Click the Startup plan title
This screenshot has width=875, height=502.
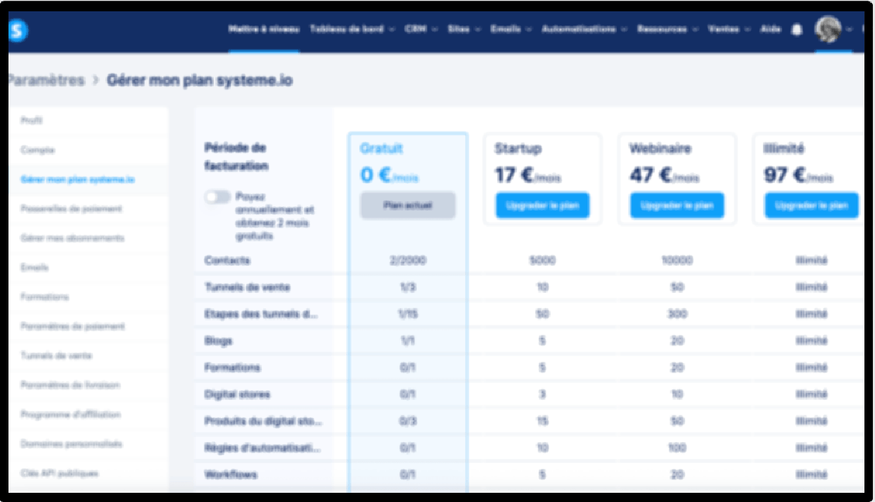(518, 149)
